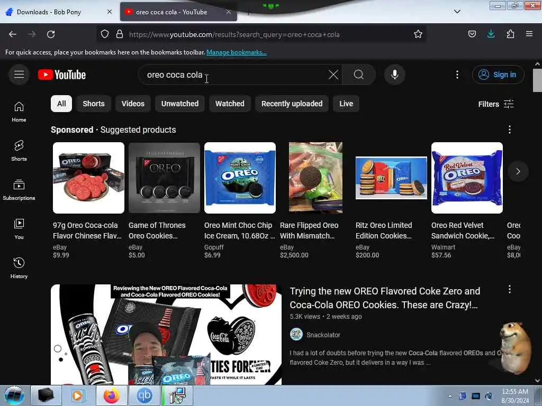This screenshot has height=406, width=542.
Task: Bookmark this page with the star
Action: [418, 34]
